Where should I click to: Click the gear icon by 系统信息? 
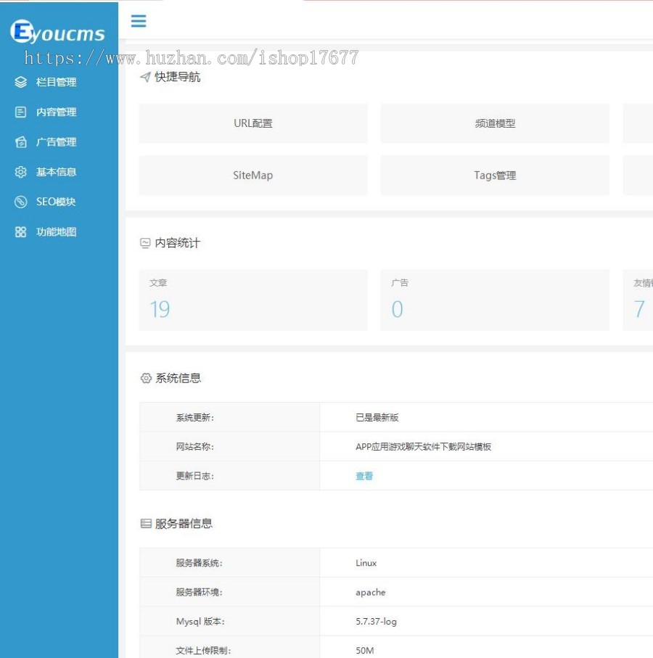click(146, 378)
